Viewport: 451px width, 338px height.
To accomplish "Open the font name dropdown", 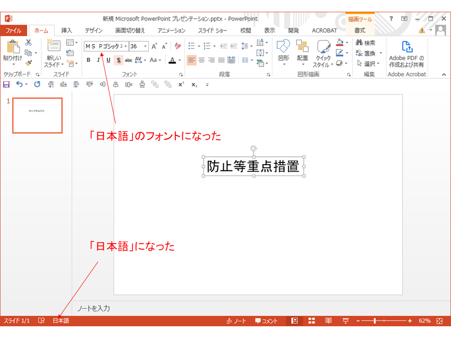I will click(x=125, y=46).
